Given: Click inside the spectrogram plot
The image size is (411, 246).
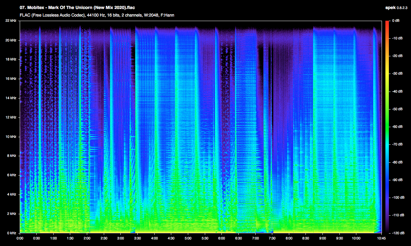Looking at the screenshot, I should pyautogui.click(x=201, y=127).
